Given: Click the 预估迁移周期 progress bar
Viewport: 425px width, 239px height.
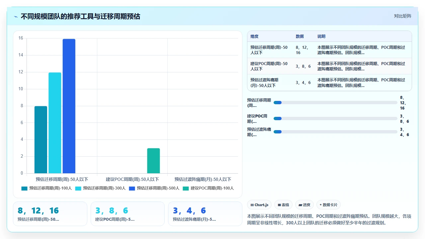Looking at the screenshot, I should pyautogui.click(x=335, y=103).
